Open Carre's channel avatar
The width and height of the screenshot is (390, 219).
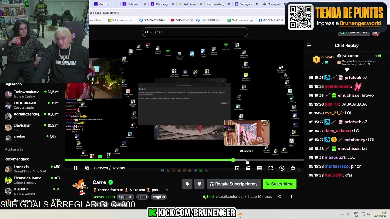[x=80, y=187]
